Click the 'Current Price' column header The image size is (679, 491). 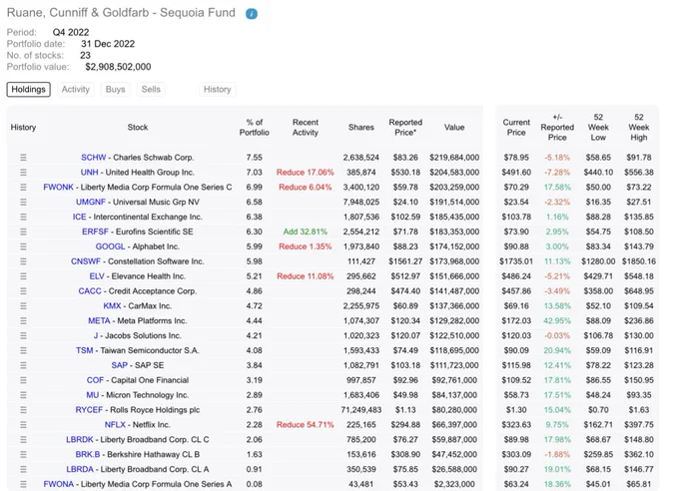pyautogui.click(x=516, y=128)
